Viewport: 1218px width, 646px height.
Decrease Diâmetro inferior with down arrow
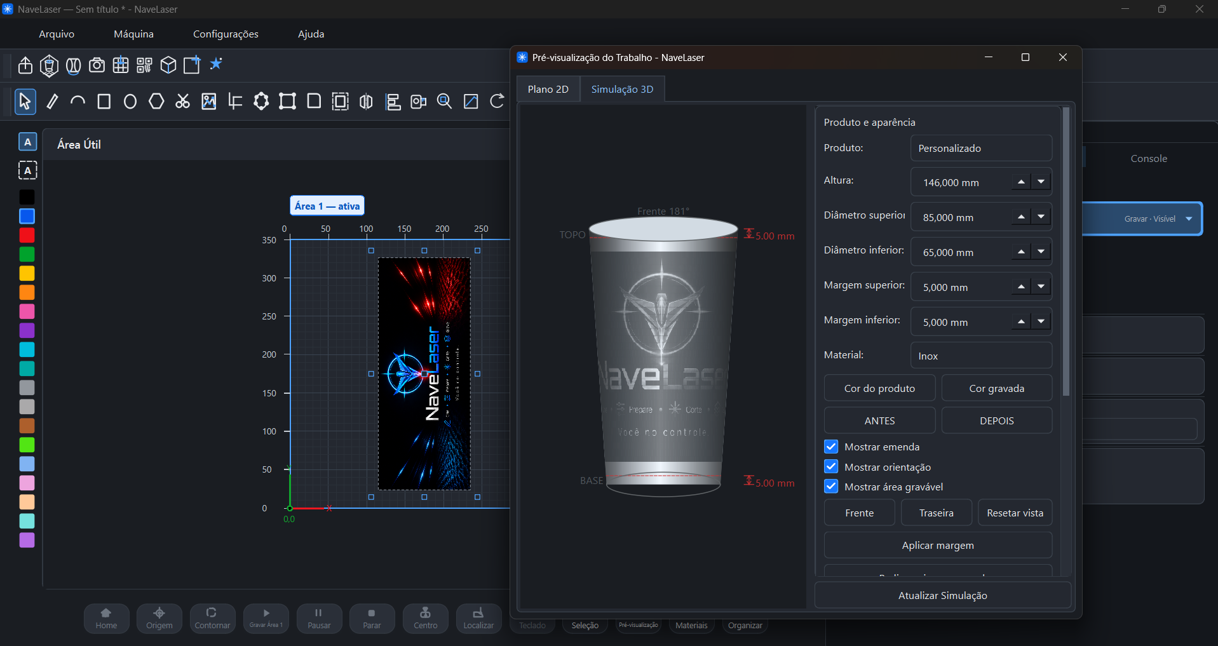point(1041,252)
